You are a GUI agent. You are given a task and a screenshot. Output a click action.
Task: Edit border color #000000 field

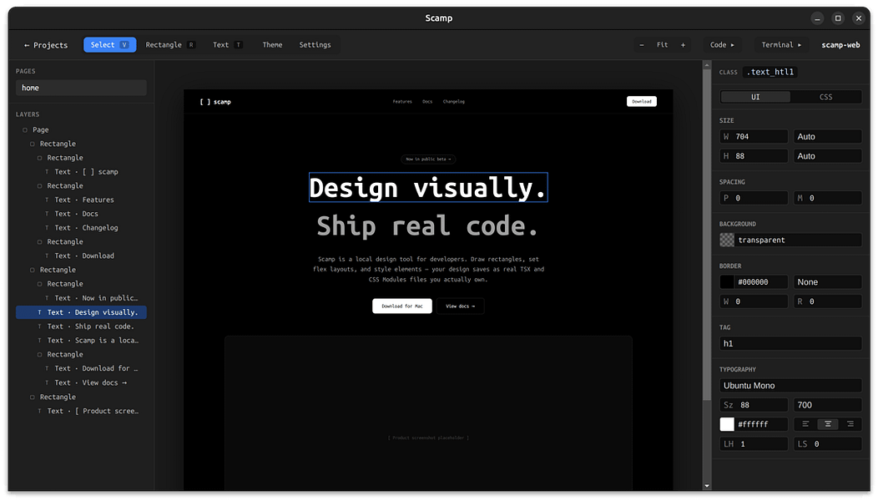(762, 282)
